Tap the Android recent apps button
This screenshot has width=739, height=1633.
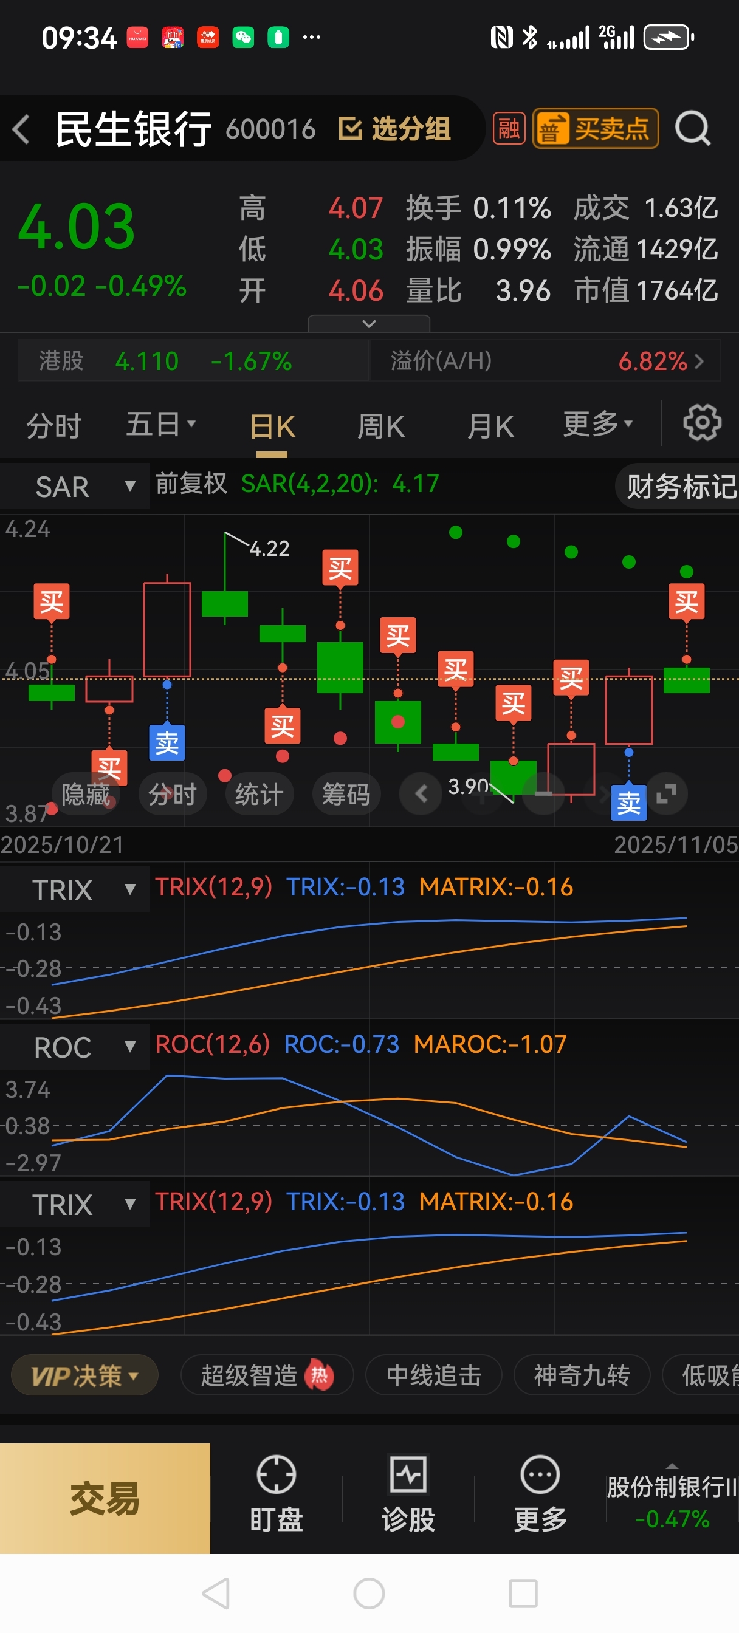coord(523,1593)
